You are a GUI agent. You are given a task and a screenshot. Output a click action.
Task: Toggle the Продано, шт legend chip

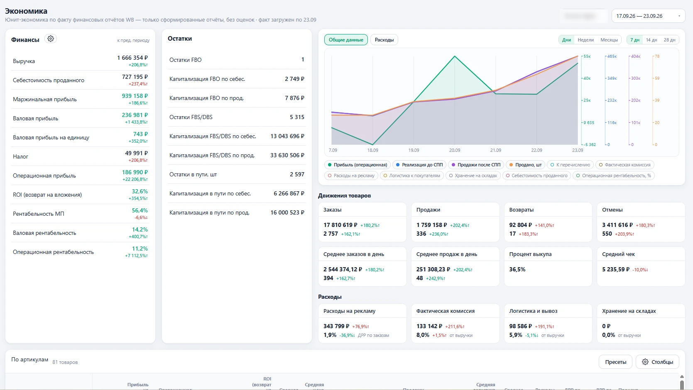tap(525, 165)
